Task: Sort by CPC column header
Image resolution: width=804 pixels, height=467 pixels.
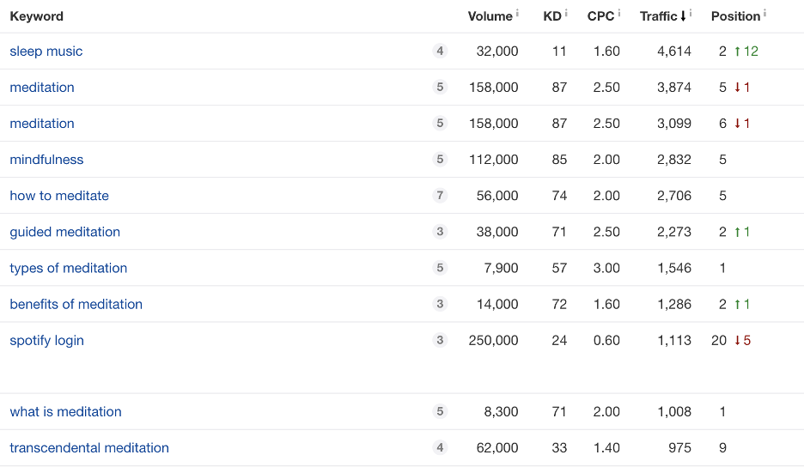Action: pos(601,16)
